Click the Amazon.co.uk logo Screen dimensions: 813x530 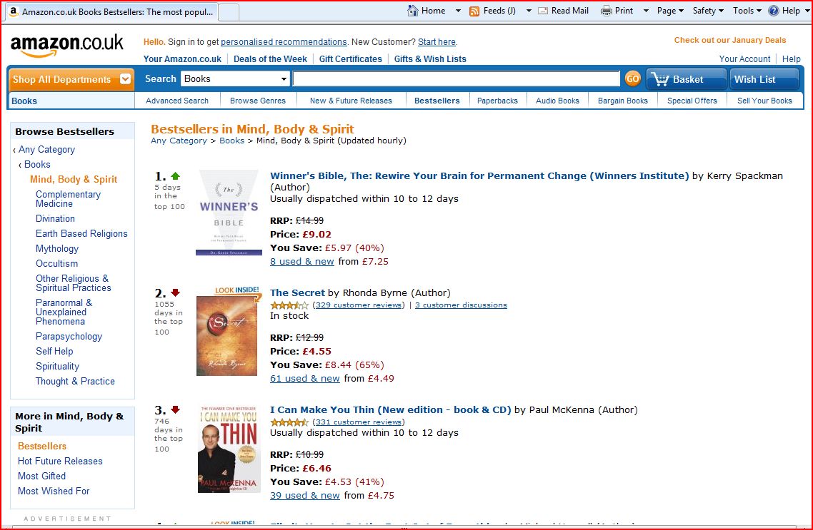(x=67, y=45)
